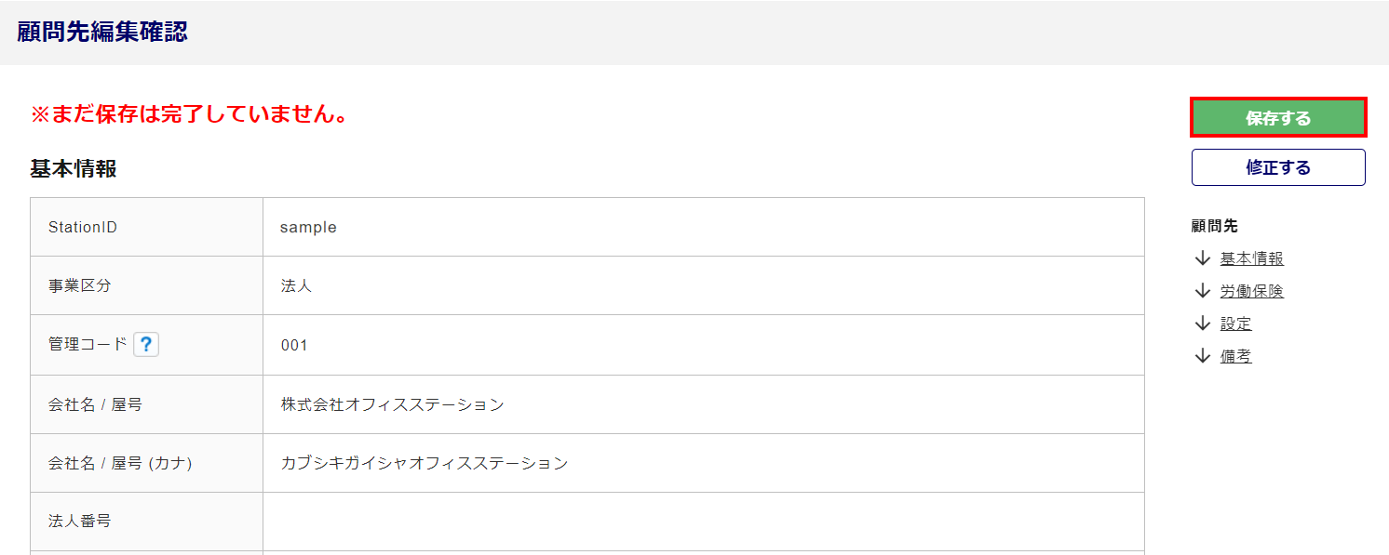This screenshot has height=555, width=1389.
Task: Click the StationID label cell
Action: click(83, 227)
